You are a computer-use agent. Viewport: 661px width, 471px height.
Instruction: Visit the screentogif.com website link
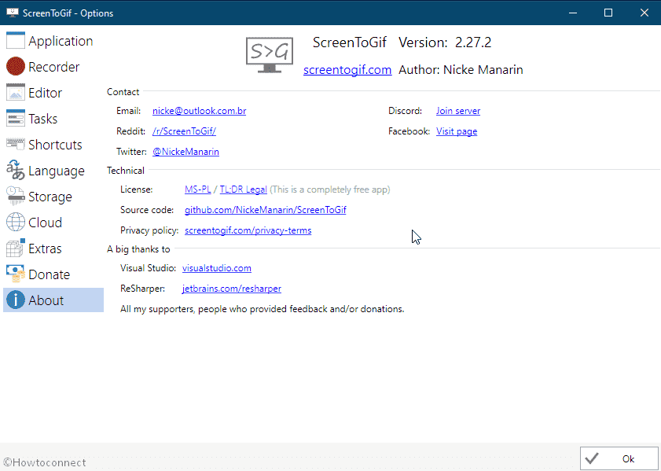click(347, 69)
